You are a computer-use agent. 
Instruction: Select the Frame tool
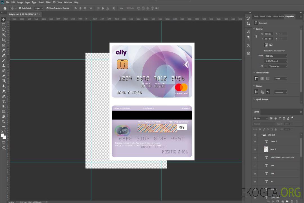3,45
